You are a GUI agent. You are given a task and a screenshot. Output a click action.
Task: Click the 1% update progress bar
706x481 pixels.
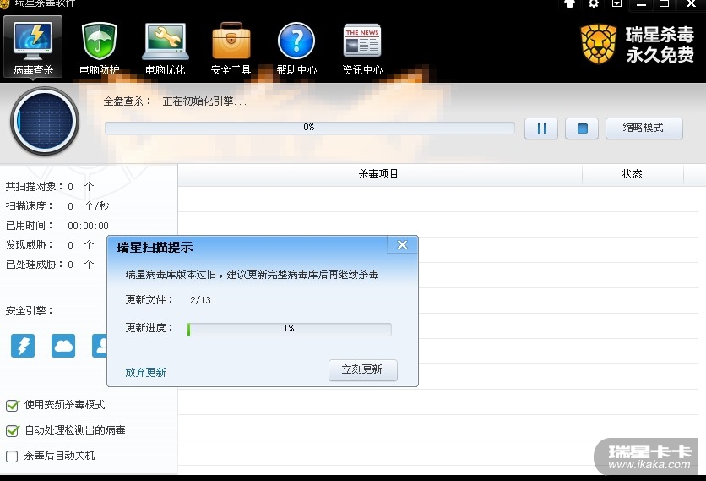pos(290,329)
